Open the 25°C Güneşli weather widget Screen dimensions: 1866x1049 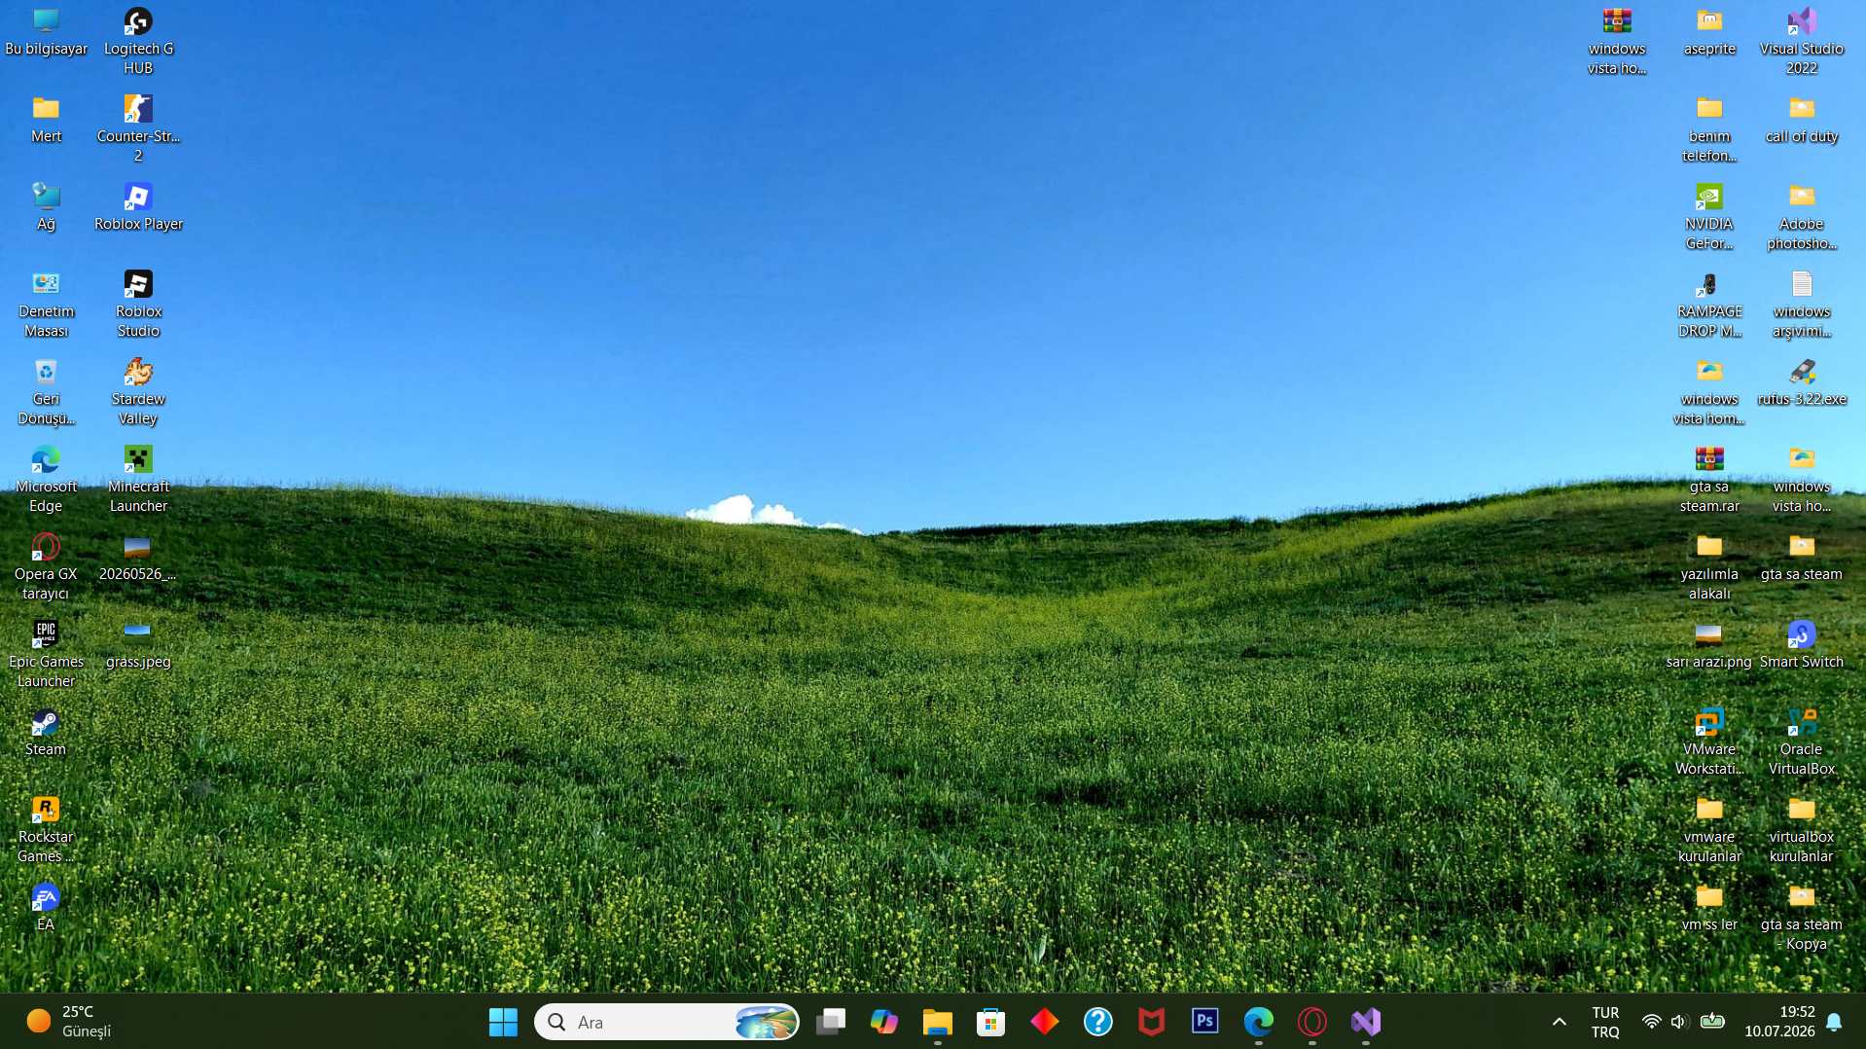point(70,1022)
